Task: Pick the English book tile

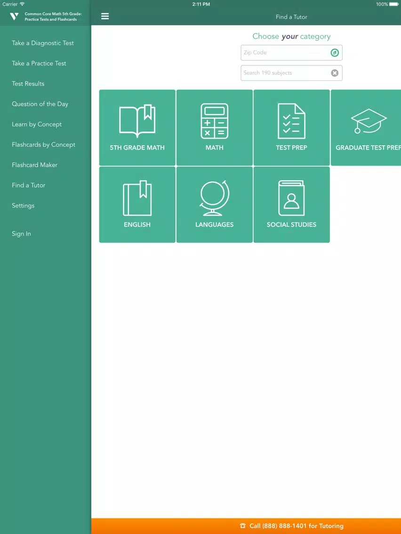Action: tap(137, 204)
